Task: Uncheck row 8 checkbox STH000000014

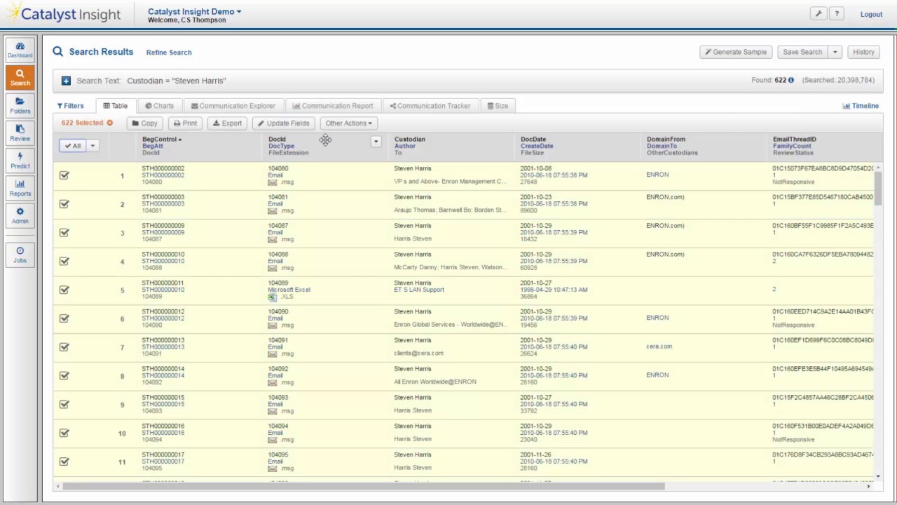Action: (64, 376)
